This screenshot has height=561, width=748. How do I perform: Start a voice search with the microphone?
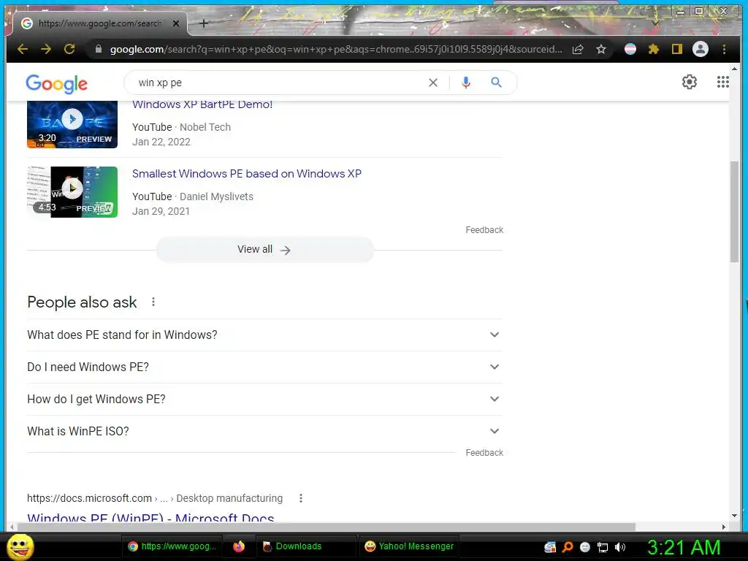(x=465, y=83)
